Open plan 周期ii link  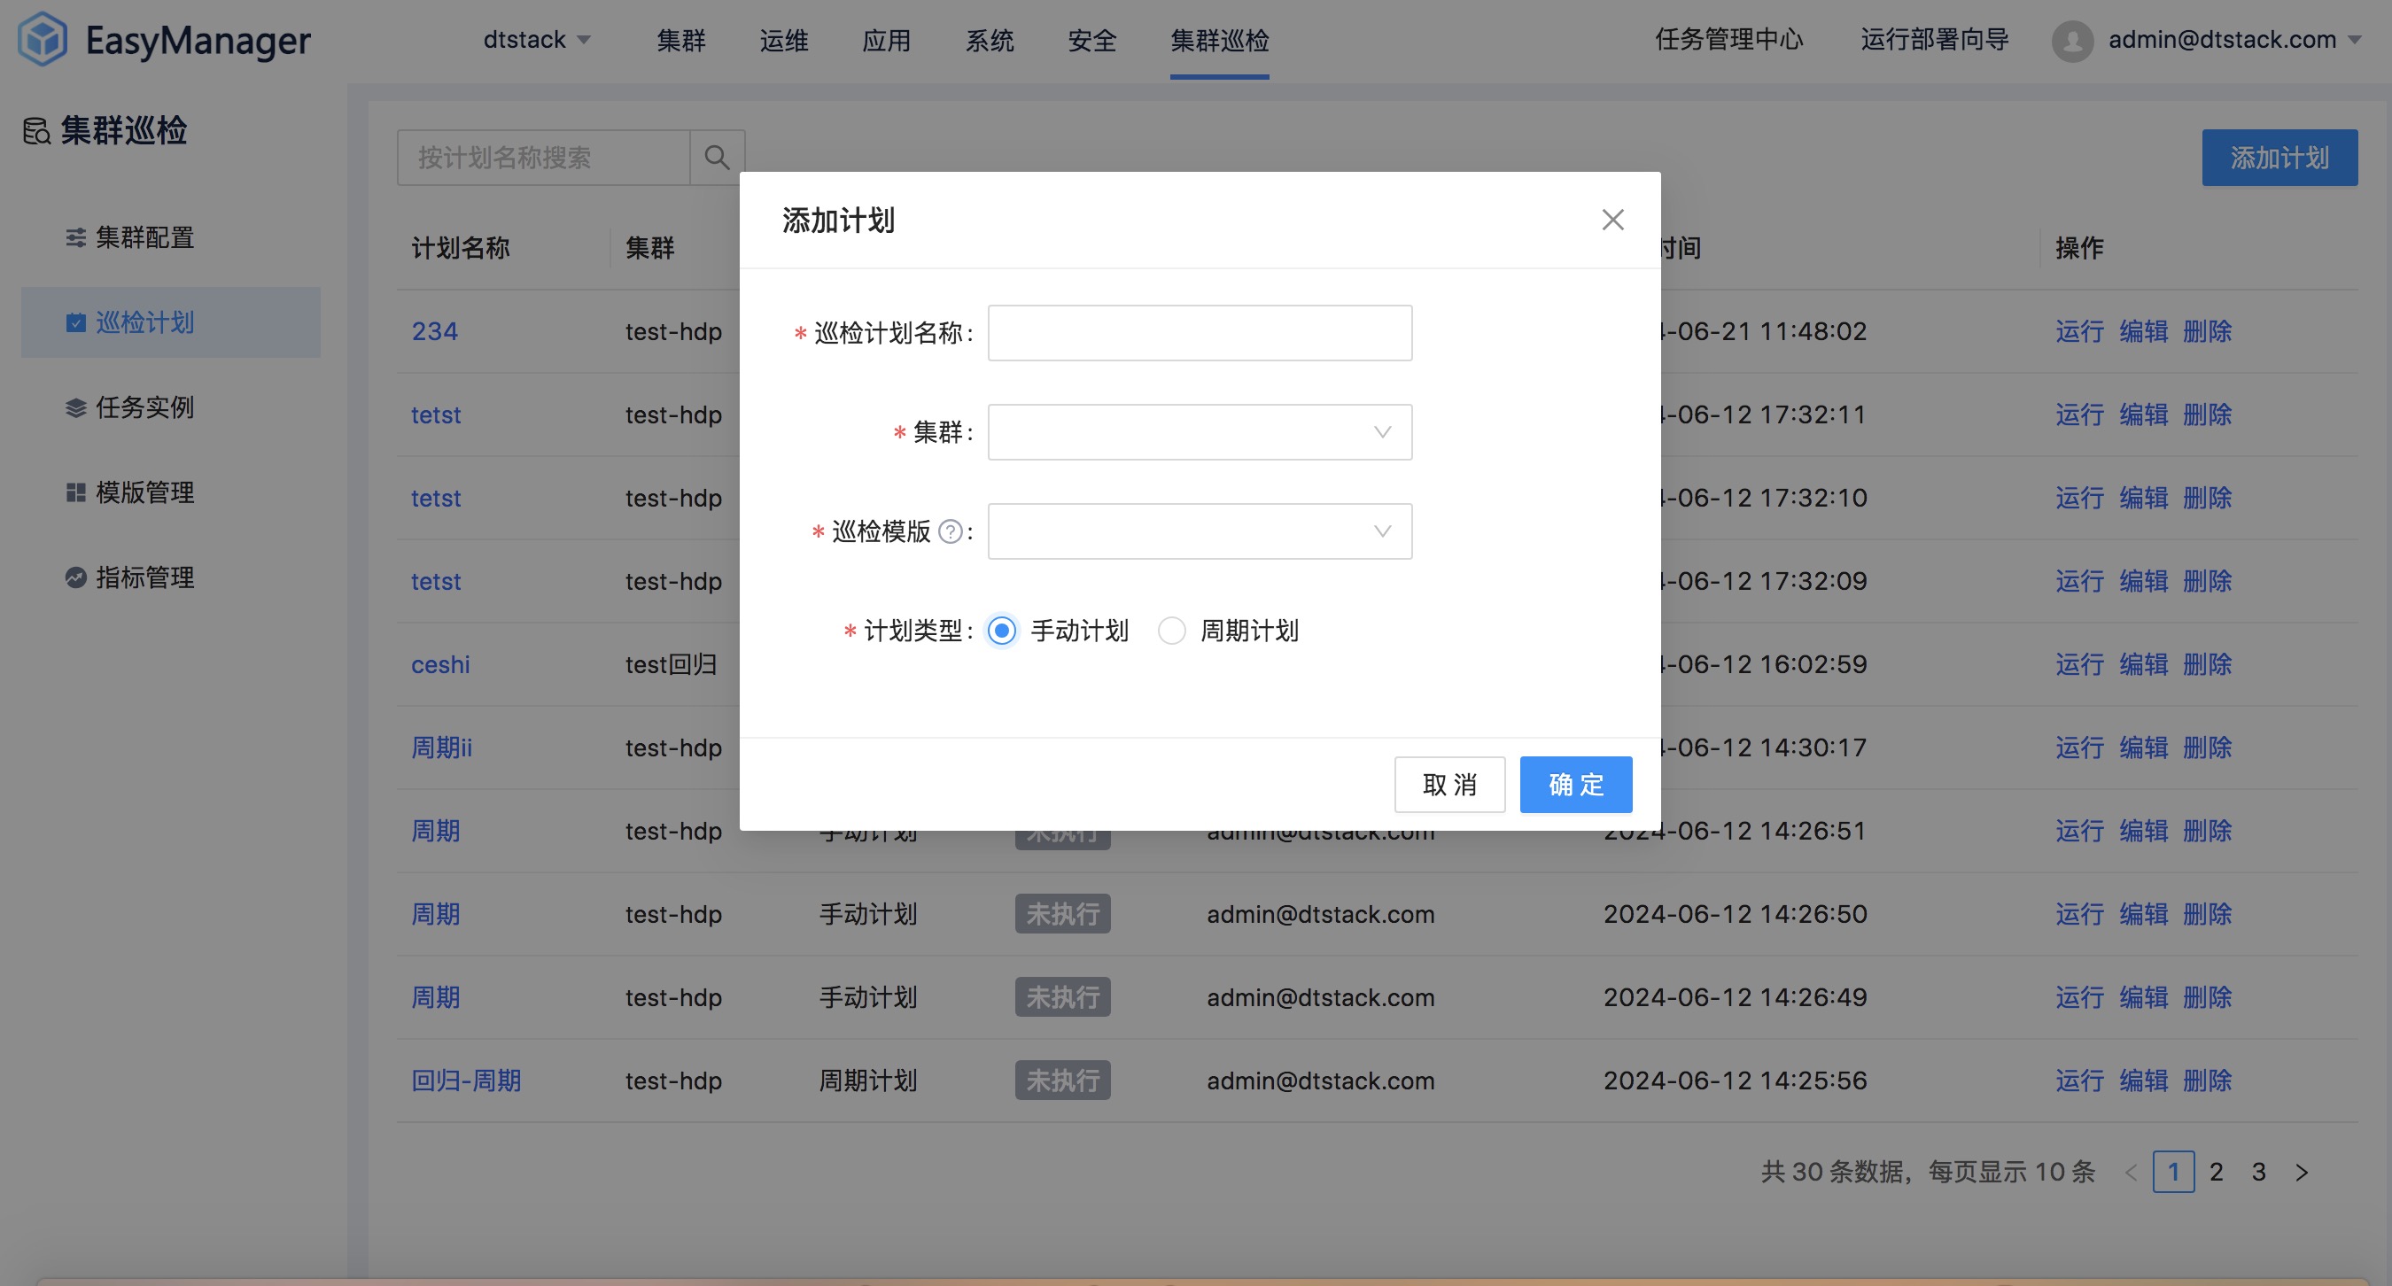tap(442, 748)
